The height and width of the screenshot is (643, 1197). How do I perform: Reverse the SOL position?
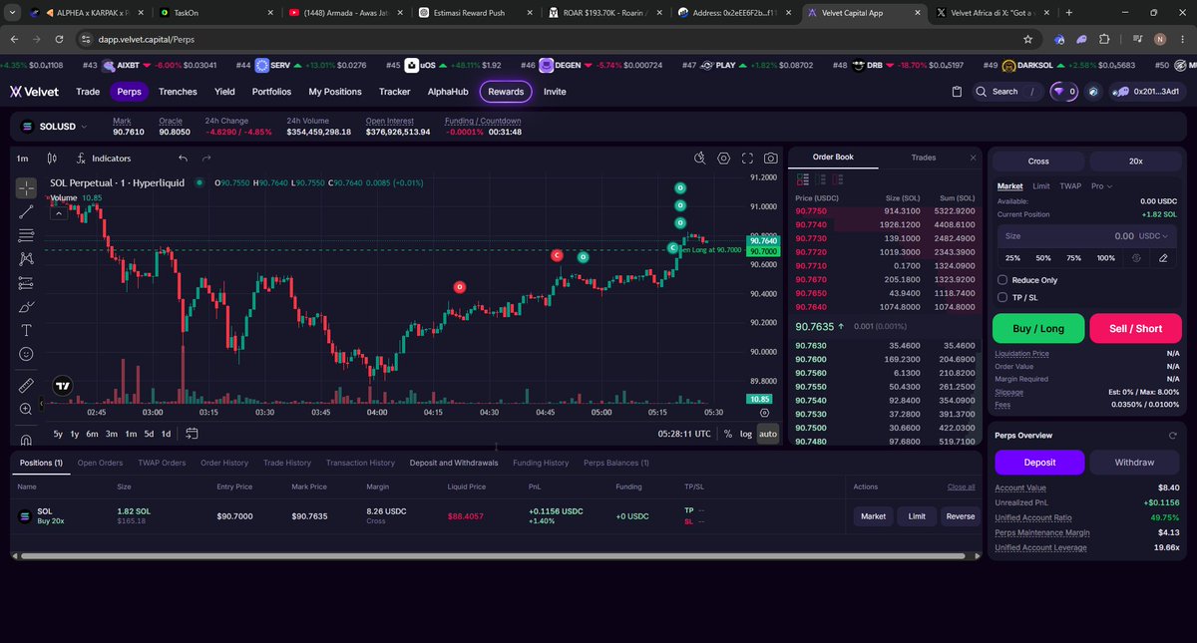tap(960, 516)
